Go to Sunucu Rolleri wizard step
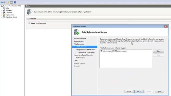The width and height of the screenshot is (171, 96). coord(79,41)
